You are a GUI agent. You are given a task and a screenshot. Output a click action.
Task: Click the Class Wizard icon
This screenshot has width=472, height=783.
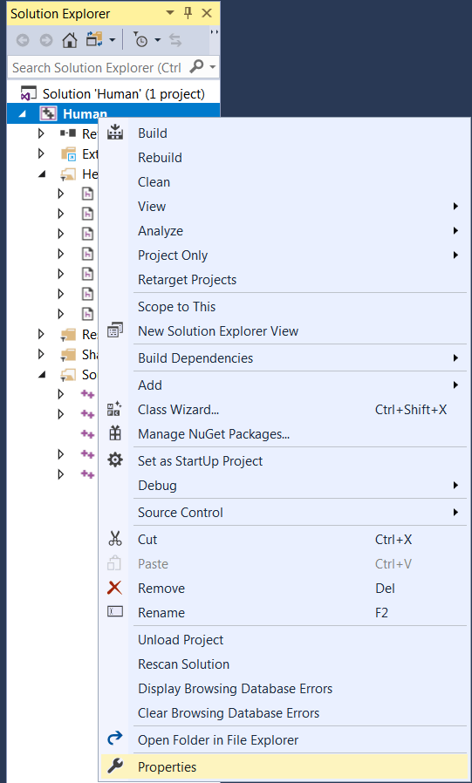[115, 410]
